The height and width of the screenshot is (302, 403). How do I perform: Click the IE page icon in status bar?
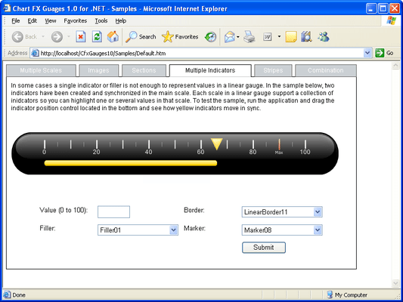[x=7, y=294]
